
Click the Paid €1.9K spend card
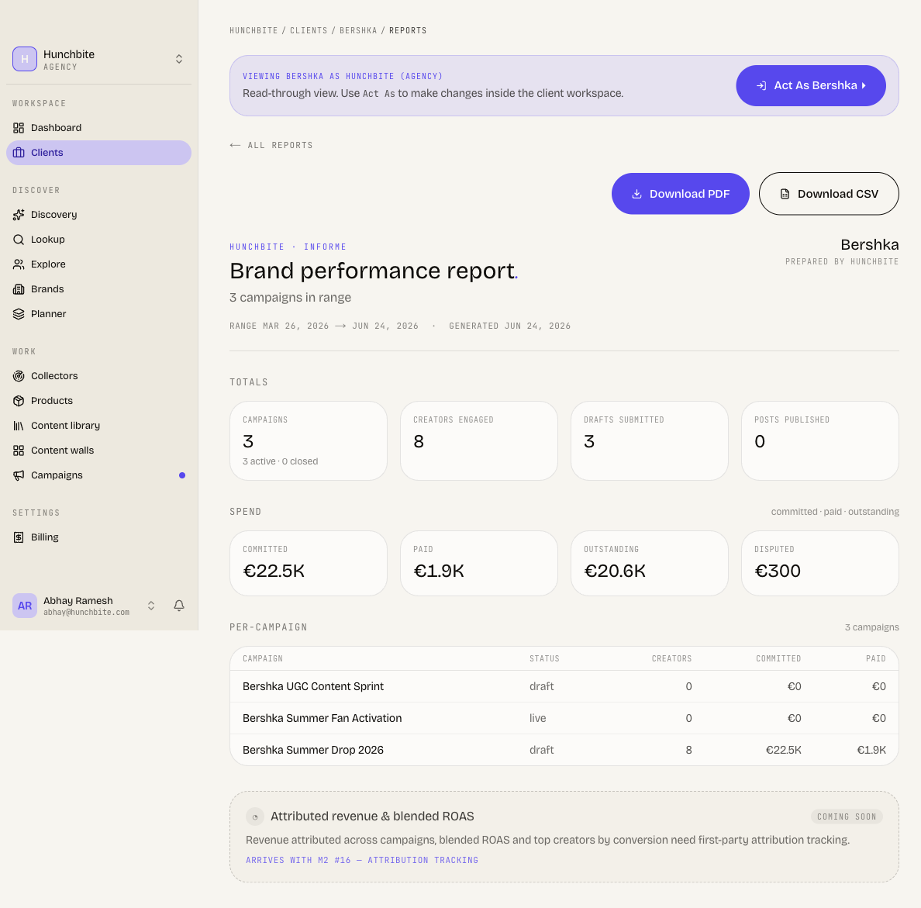coord(478,563)
